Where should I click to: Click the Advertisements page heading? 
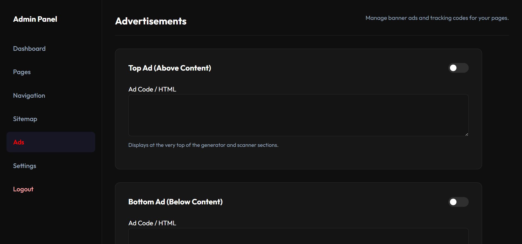tap(151, 21)
